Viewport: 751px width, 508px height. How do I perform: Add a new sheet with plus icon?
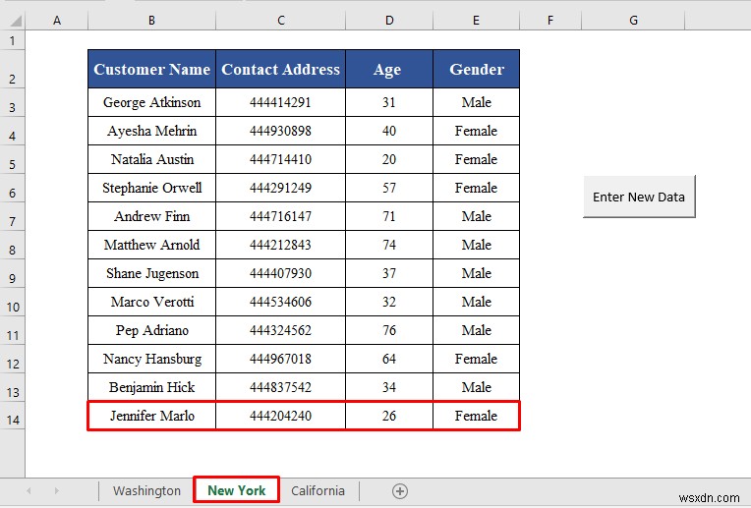point(400,491)
